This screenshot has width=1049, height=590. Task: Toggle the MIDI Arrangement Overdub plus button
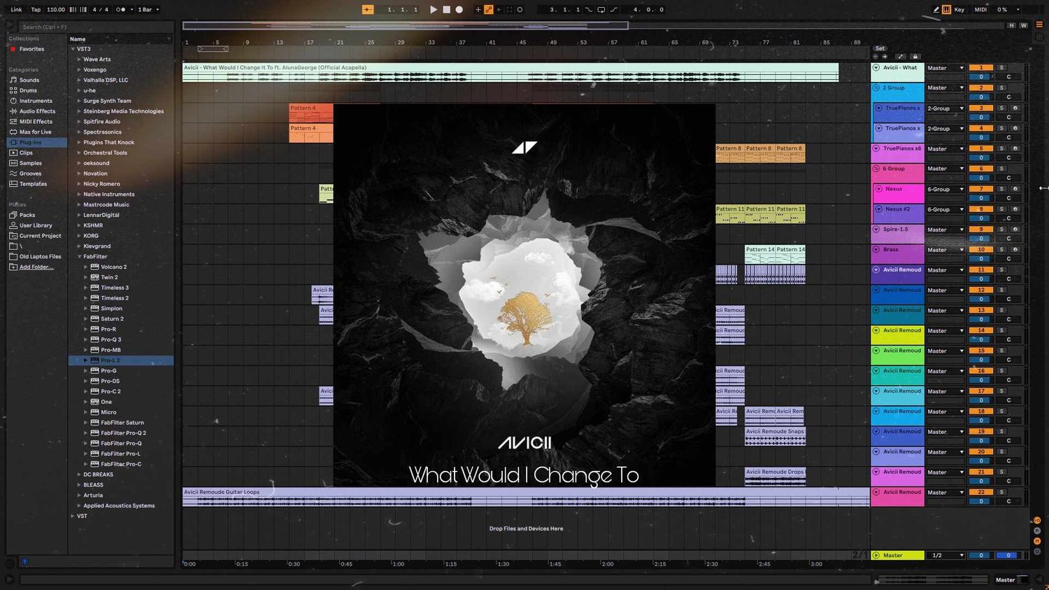pyautogui.click(x=478, y=10)
